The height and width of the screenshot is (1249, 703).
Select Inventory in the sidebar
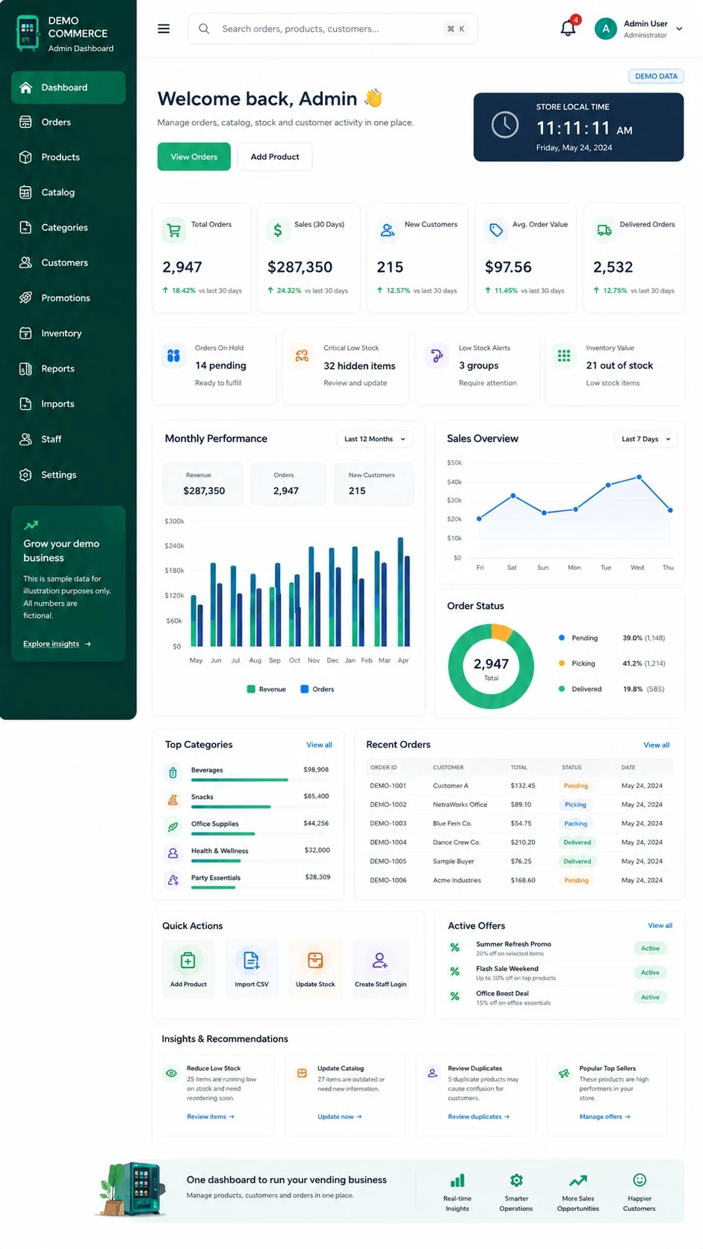pos(68,334)
